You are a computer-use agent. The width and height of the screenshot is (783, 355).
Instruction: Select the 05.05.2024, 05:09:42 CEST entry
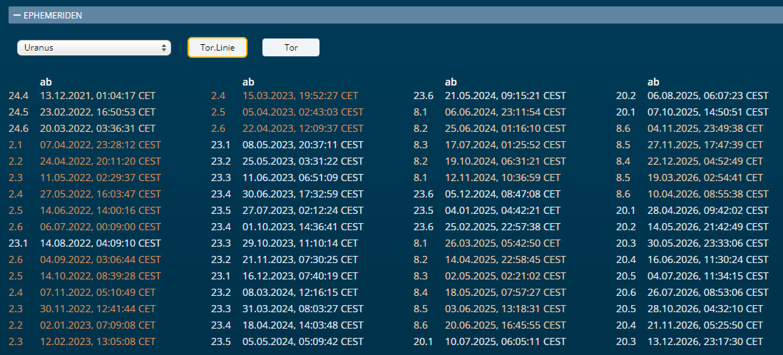click(x=303, y=341)
